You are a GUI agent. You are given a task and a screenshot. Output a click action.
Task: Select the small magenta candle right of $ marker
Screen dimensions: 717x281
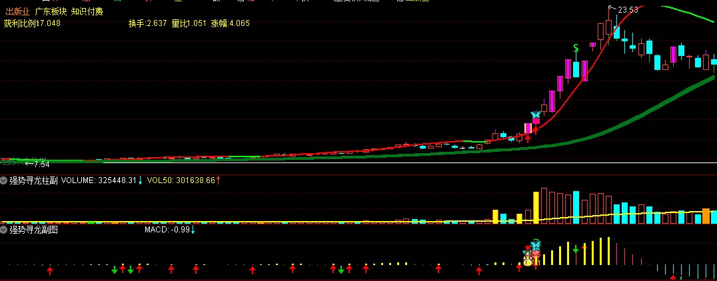592,45
